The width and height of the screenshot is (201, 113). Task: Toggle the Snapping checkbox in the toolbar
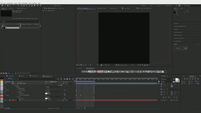pyautogui.click(x=55, y=6)
